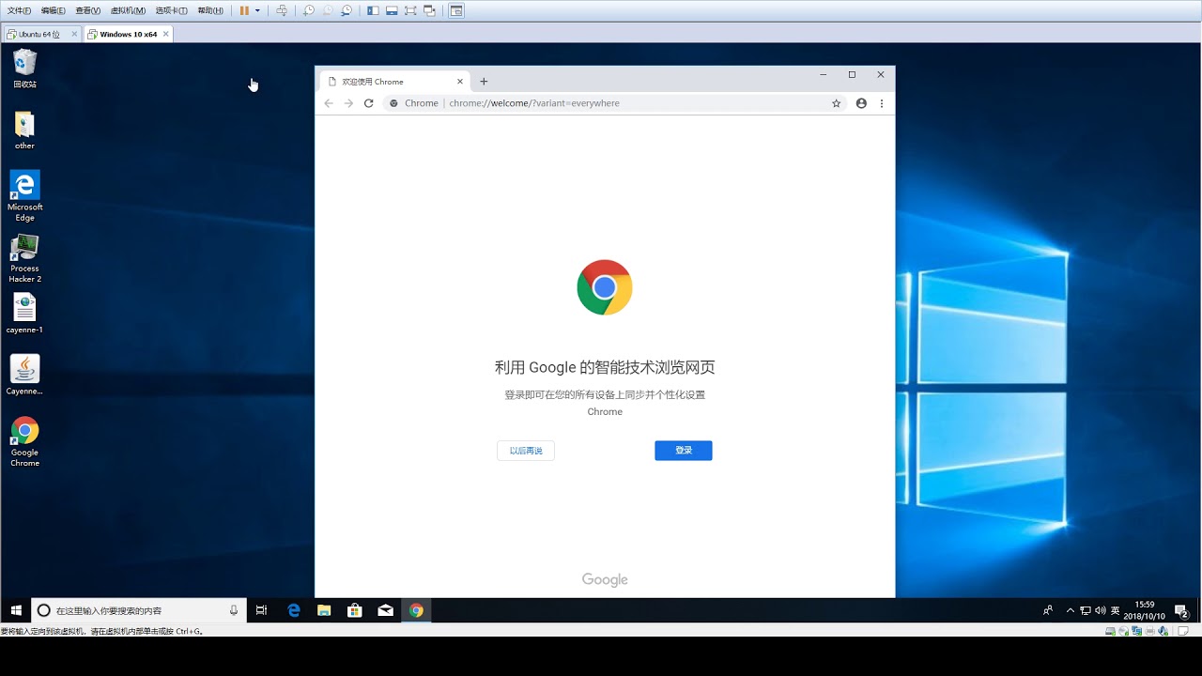This screenshot has width=1202, height=676.
Task: Bookmark this page with the star icon
Action: [837, 103]
